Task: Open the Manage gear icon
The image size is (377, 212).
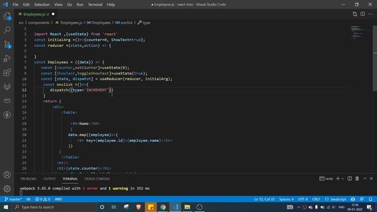Action: (x=7, y=188)
